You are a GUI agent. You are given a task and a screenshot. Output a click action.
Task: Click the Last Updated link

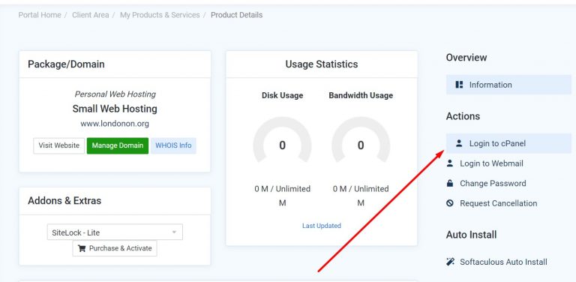pos(322,226)
